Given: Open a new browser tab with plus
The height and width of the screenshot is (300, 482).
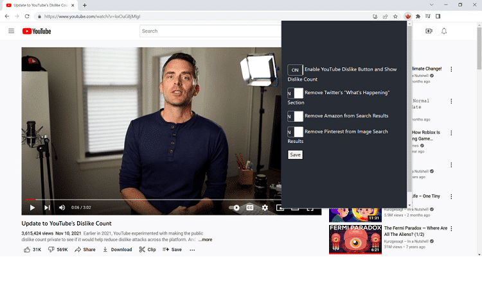Looking at the screenshot, I should pyautogui.click(x=85, y=5).
